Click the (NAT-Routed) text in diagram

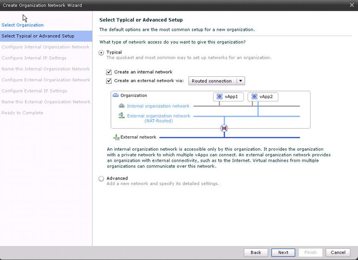158,121
